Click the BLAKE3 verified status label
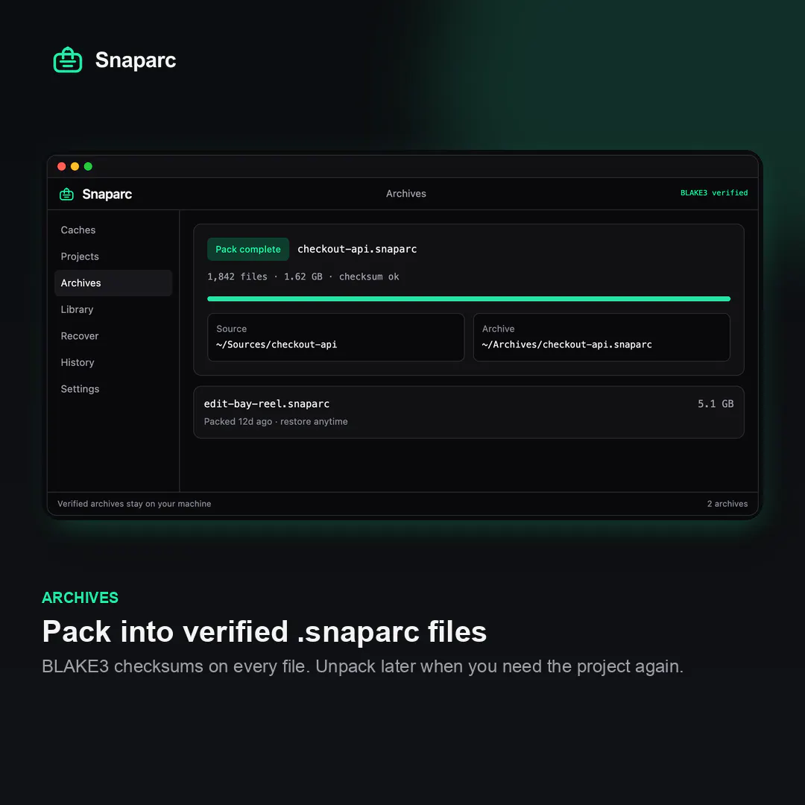 pos(714,193)
